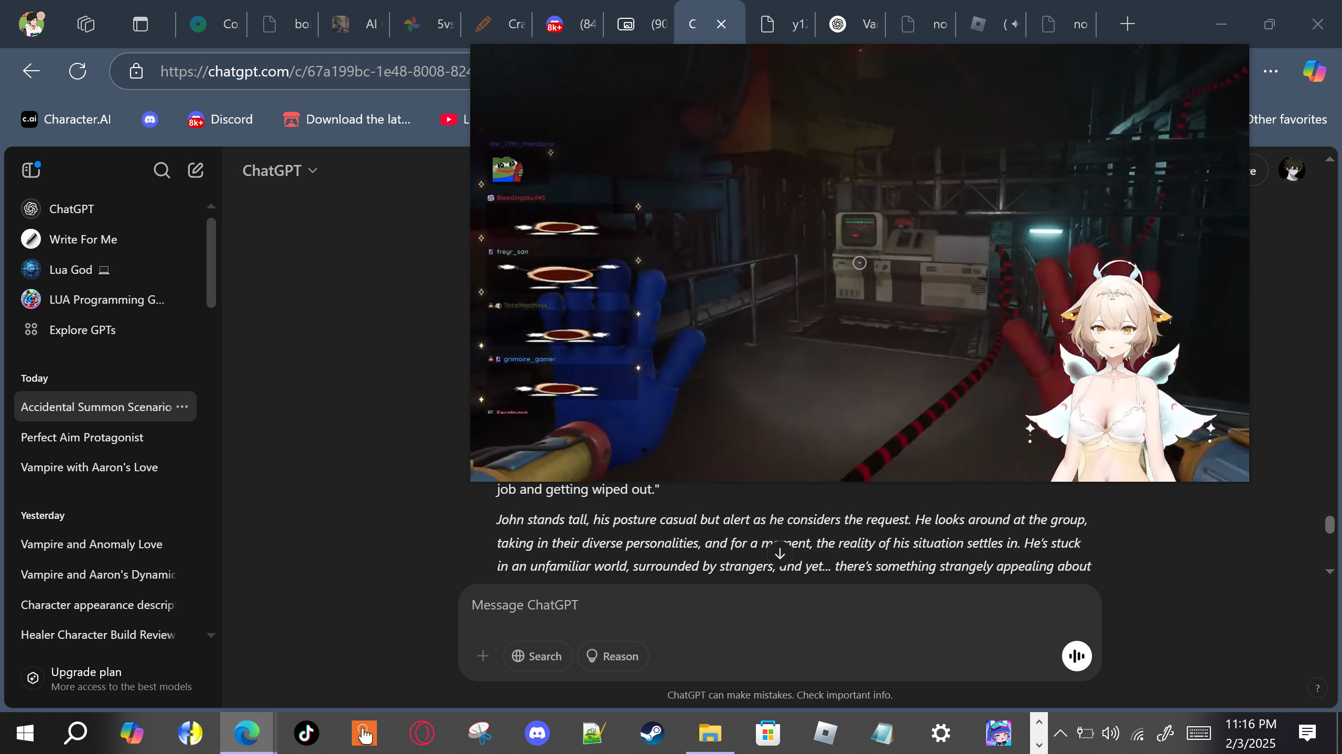This screenshot has width=1342, height=754.
Task: Open the browser Workspaces icon
Action: tap(86, 24)
